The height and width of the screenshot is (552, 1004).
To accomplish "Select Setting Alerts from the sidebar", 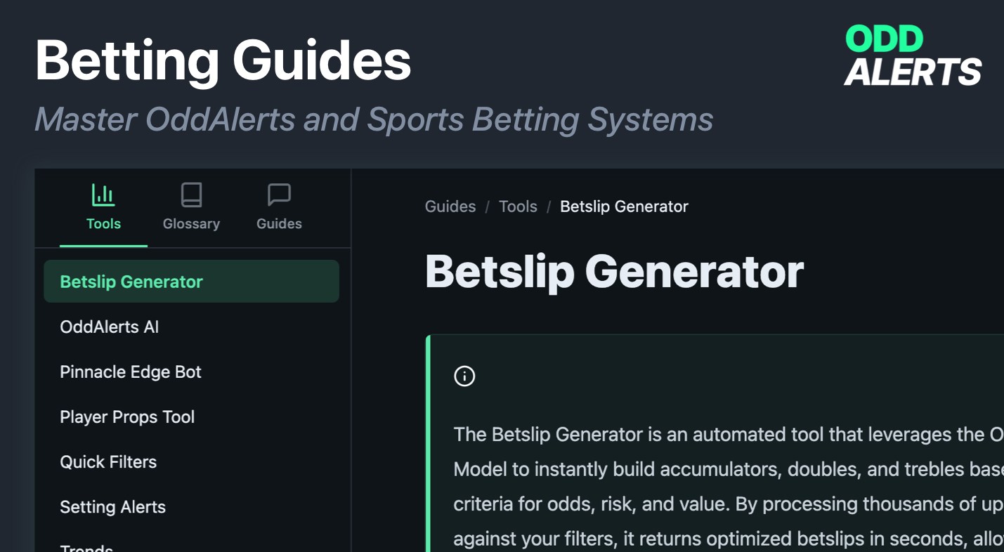I will click(x=112, y=506).
